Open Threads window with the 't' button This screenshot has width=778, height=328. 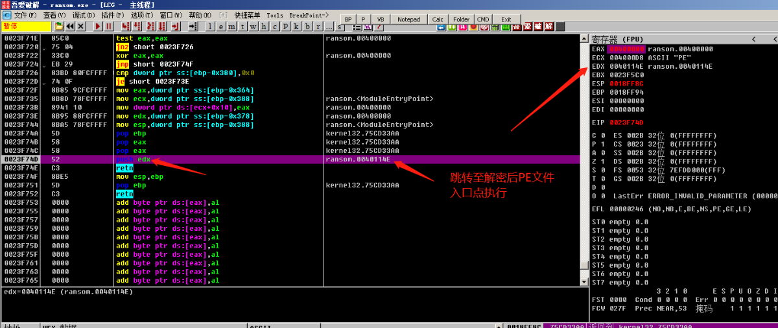click(x=242, y=27)
